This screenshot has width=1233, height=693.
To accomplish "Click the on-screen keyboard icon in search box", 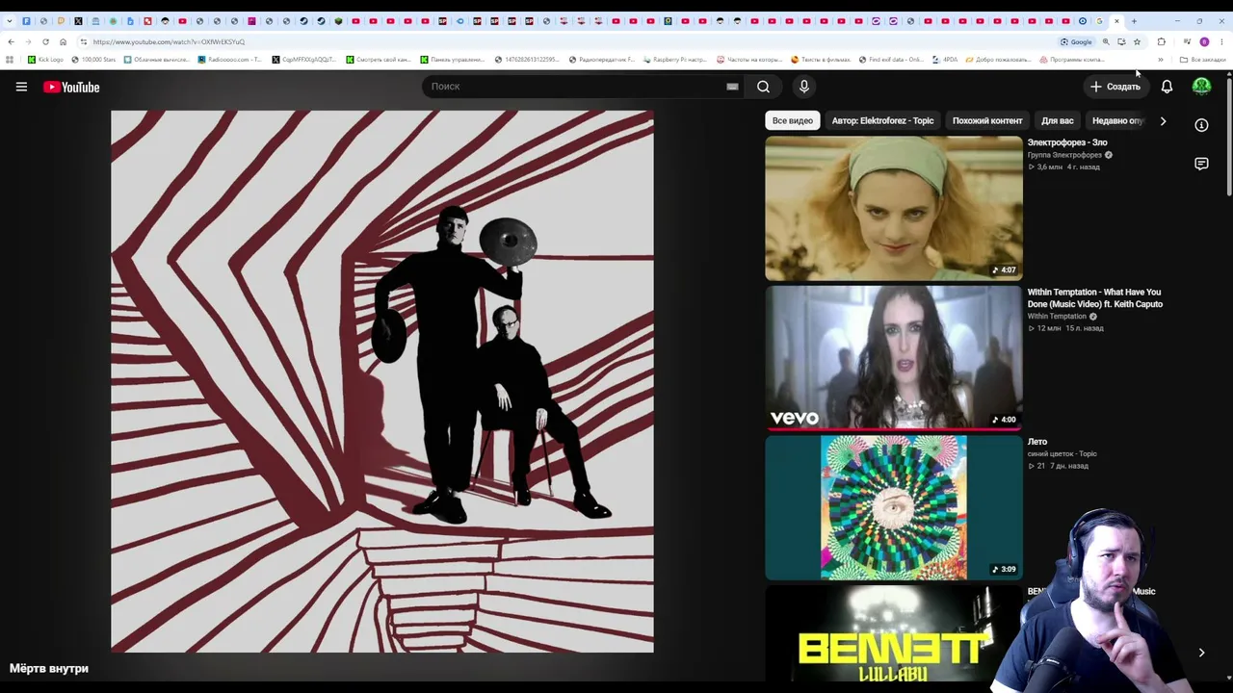I will pyautogui.click(x=732, y=87).
